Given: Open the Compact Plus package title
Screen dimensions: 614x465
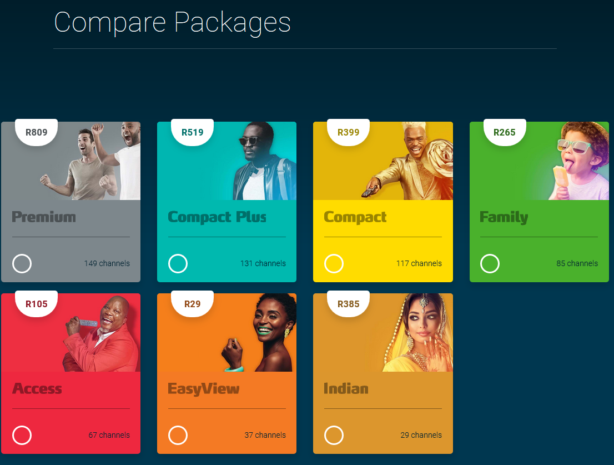Looking at the screenshot, I should tap(217, 217).
